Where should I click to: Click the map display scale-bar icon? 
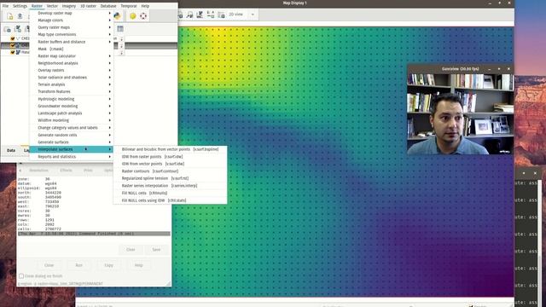point(211,14)
